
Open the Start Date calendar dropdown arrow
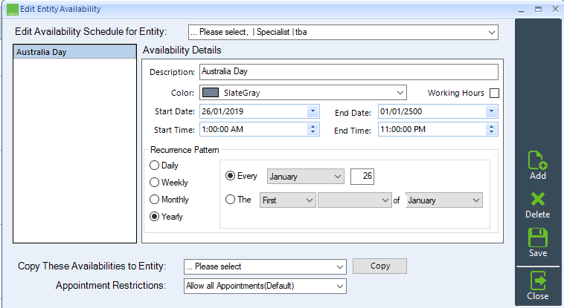[x=313, y=111]
